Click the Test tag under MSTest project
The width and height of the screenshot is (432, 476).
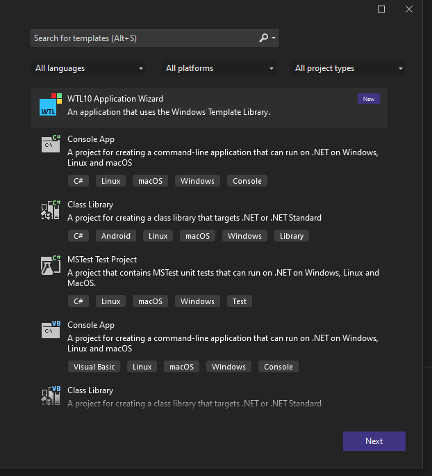240,301
